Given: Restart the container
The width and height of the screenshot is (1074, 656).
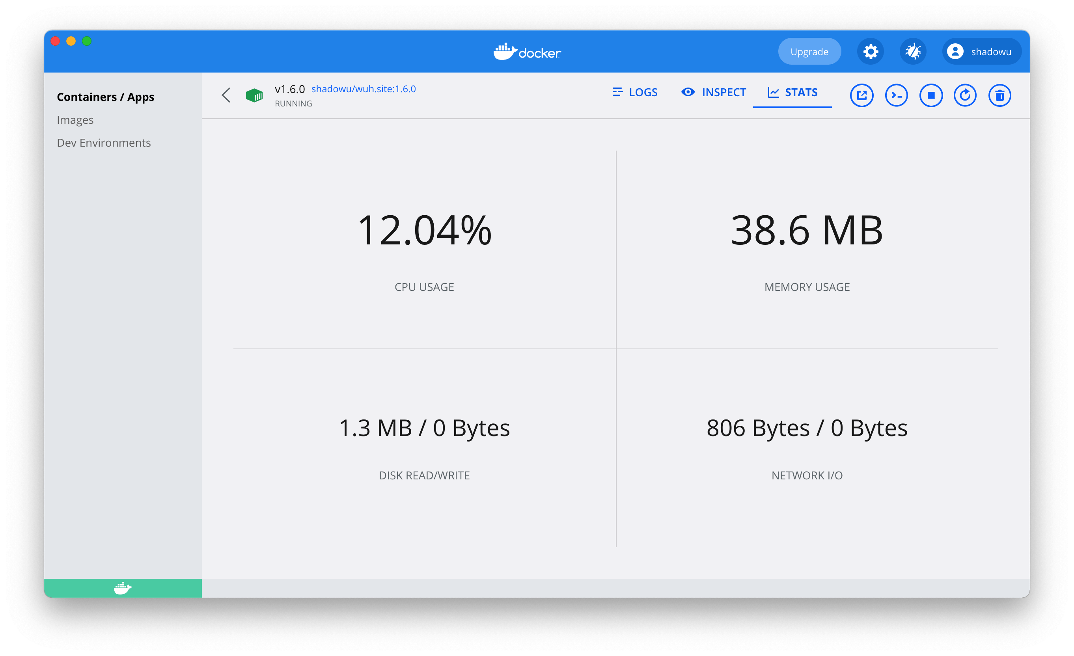Looking at the screenshot, I should click(965, 95).
